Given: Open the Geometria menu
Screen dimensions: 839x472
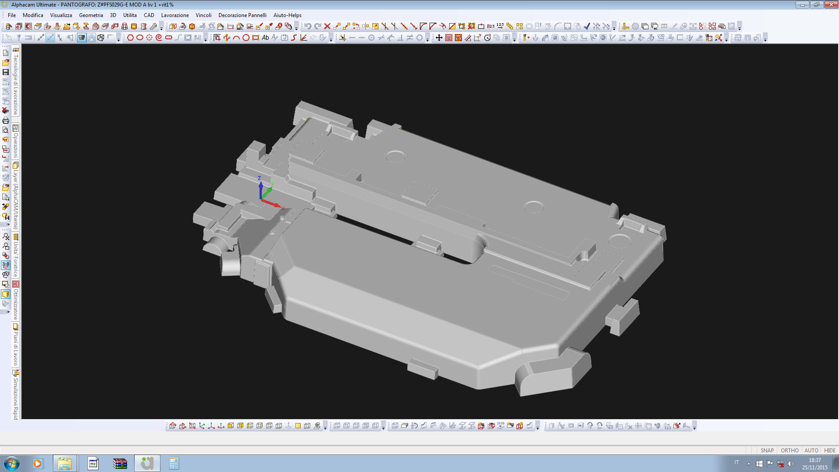Looking at the screenshot, I should point(91,15).
